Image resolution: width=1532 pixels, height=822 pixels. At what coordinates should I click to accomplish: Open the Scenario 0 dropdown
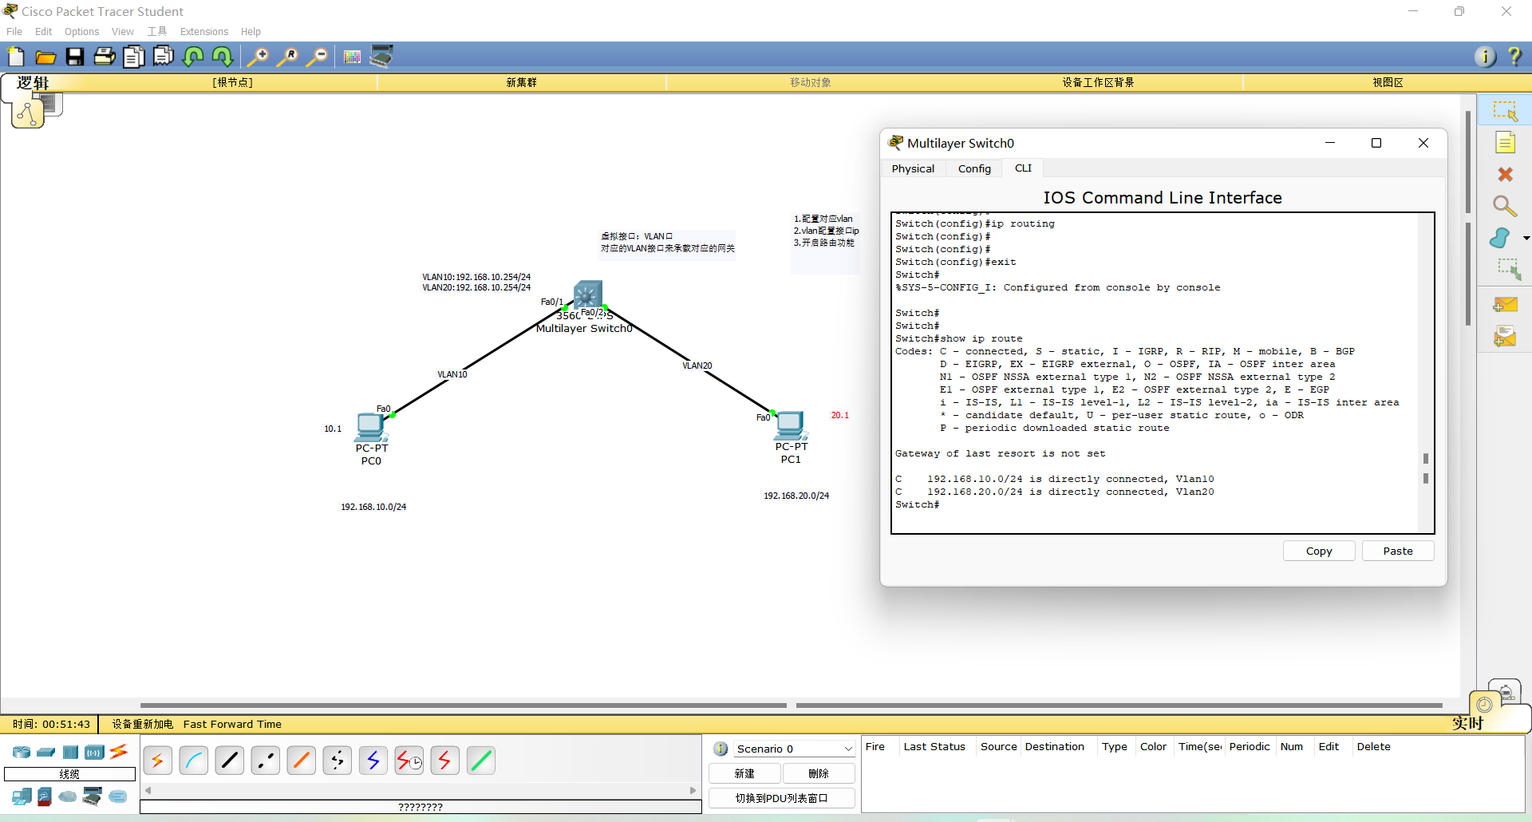[795, 749]
